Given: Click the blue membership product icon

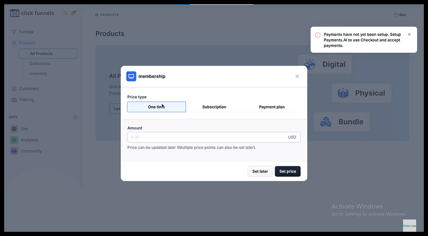Looking at the screenshot, I should (131, 77).
